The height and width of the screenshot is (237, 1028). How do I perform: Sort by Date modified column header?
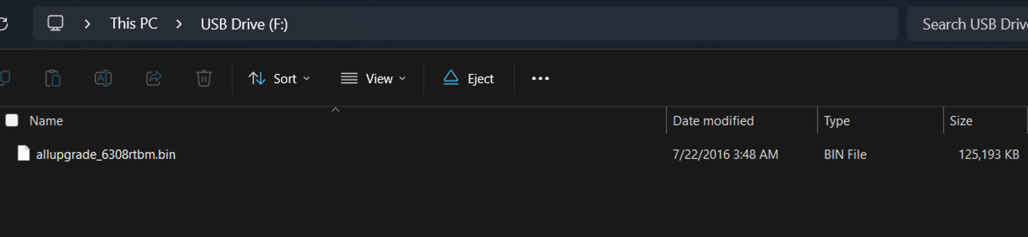coord(713,121)
